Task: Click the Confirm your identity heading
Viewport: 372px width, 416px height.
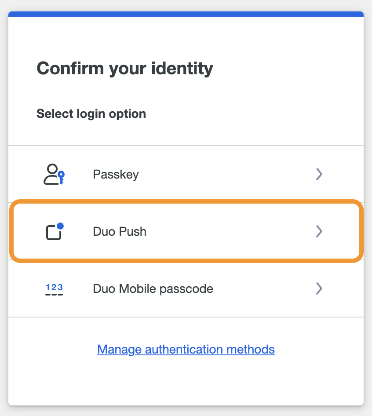Action: click(x=124, y=68)
